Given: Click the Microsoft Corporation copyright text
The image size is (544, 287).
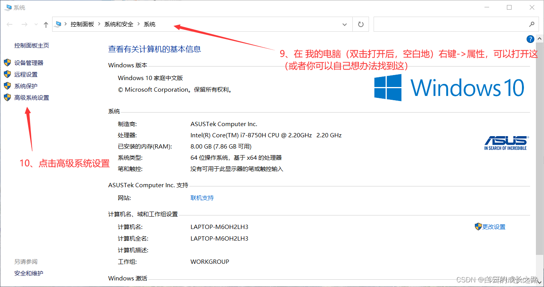Looking at the screenshot, I should click(x=175, y=89).
